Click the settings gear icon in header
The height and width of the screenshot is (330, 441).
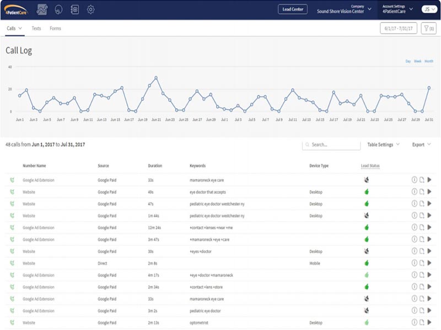(90, 10)
